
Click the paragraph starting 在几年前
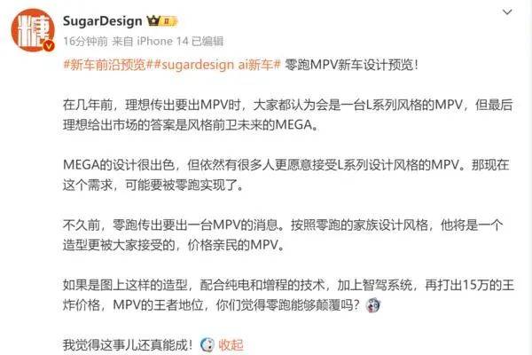pos(287,114)
